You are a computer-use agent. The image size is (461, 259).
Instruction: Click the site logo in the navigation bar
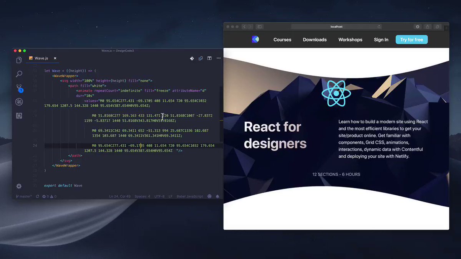(255, 39)
